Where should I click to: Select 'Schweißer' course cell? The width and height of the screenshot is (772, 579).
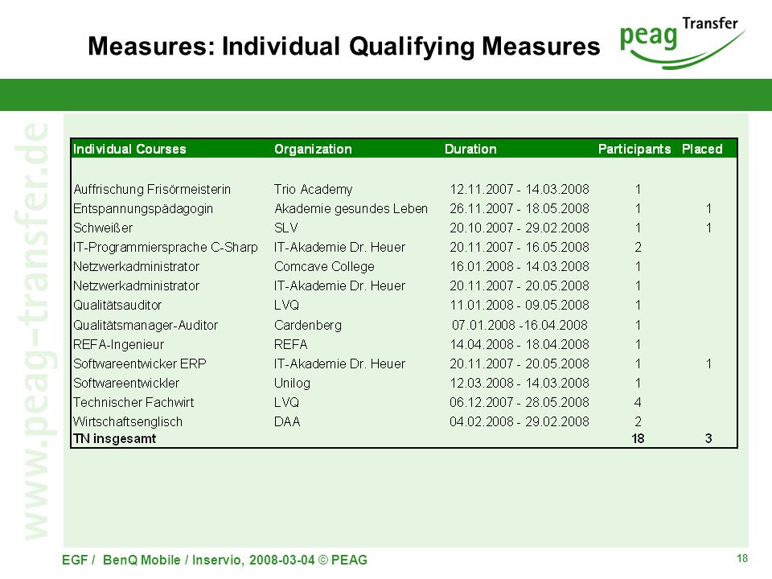(x=102, y=228)
